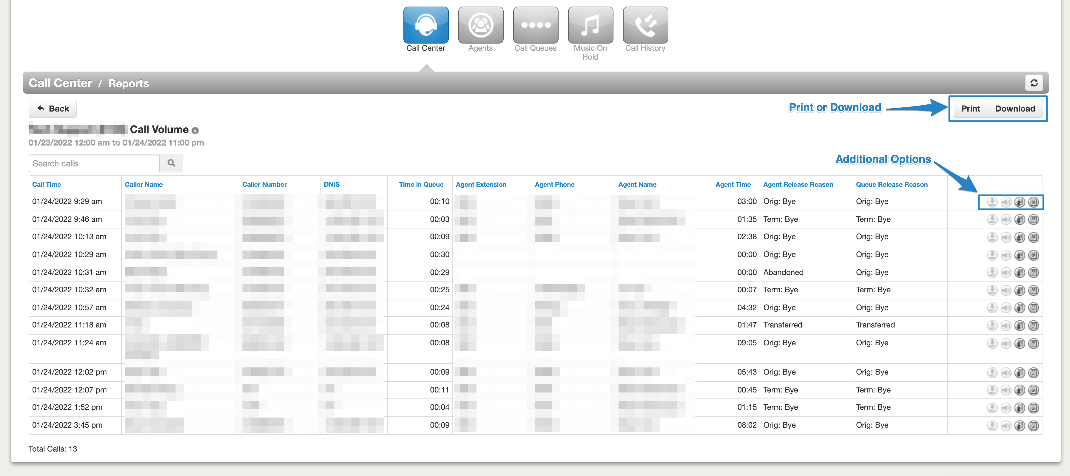
Task: Click the search magnifier icon
Action: coord(171,163)
